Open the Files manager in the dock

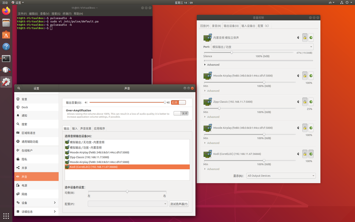click(x=6, y=23)
